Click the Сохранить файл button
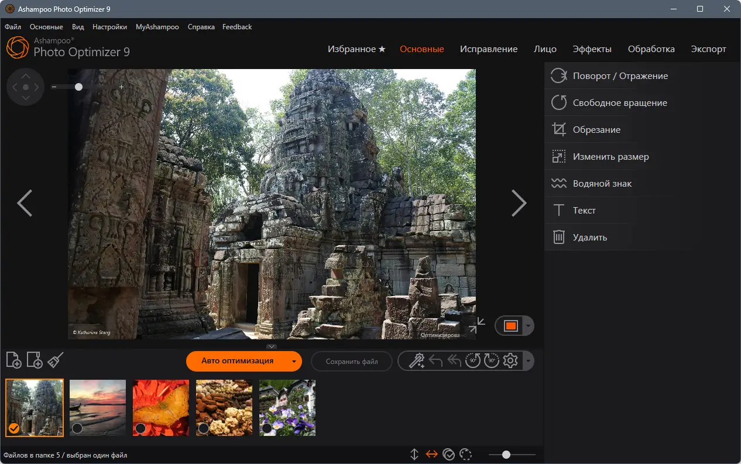741x464 pixels. point(351,361)
